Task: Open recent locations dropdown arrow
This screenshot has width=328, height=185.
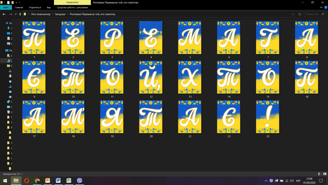Action: [16, 14]
